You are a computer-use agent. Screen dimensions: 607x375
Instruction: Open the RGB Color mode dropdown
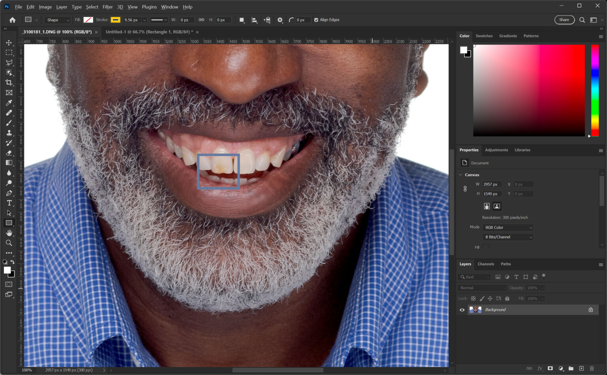507,227
